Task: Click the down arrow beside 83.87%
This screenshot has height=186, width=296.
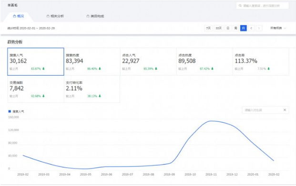Action: 43,69
